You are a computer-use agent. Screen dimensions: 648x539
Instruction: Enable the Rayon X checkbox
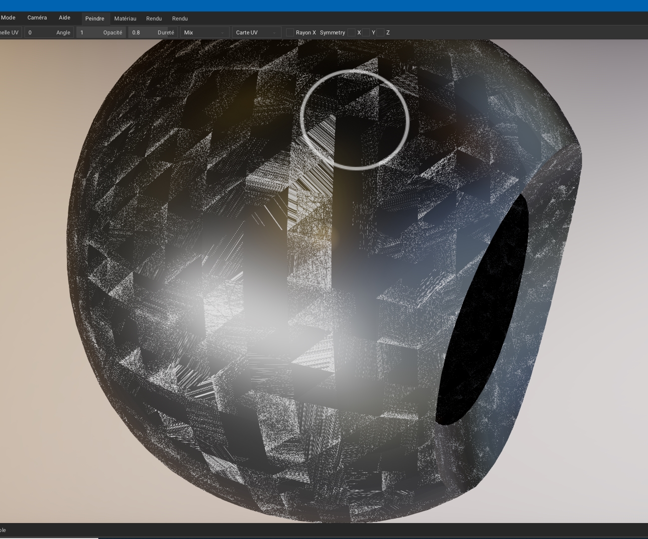(290, 32)
